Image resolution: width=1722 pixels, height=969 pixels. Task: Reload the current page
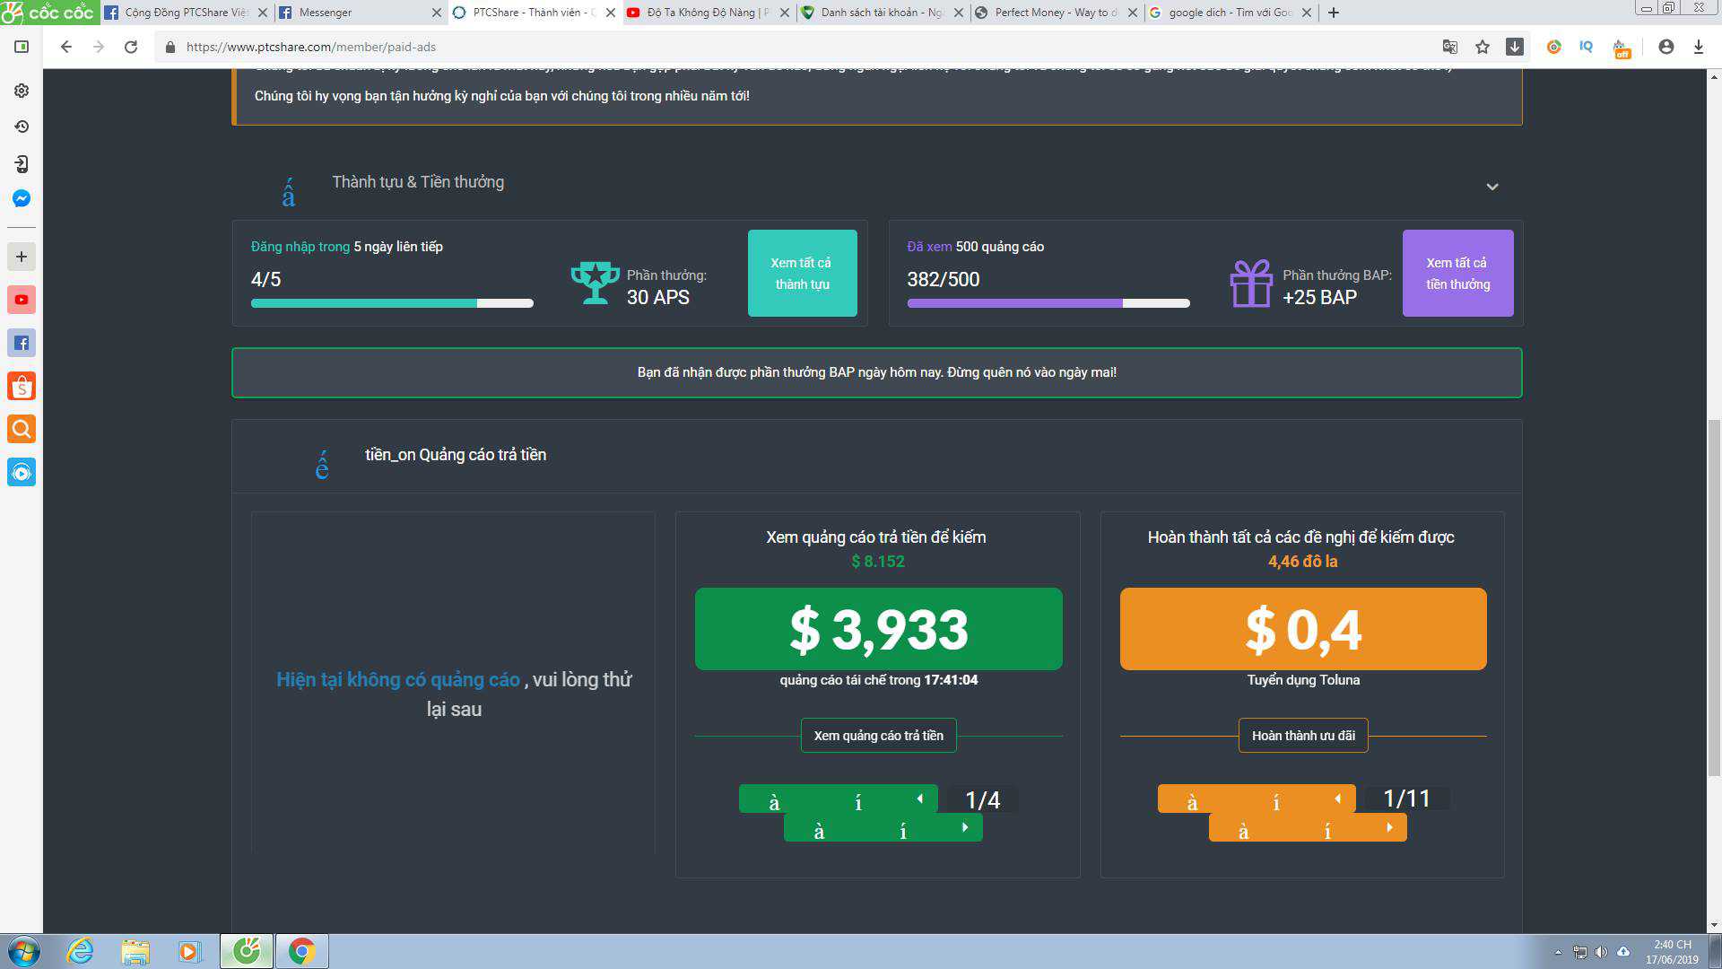coord(131,47)
